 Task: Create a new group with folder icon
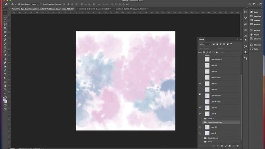pyautogui.click(x=229, y=146)
